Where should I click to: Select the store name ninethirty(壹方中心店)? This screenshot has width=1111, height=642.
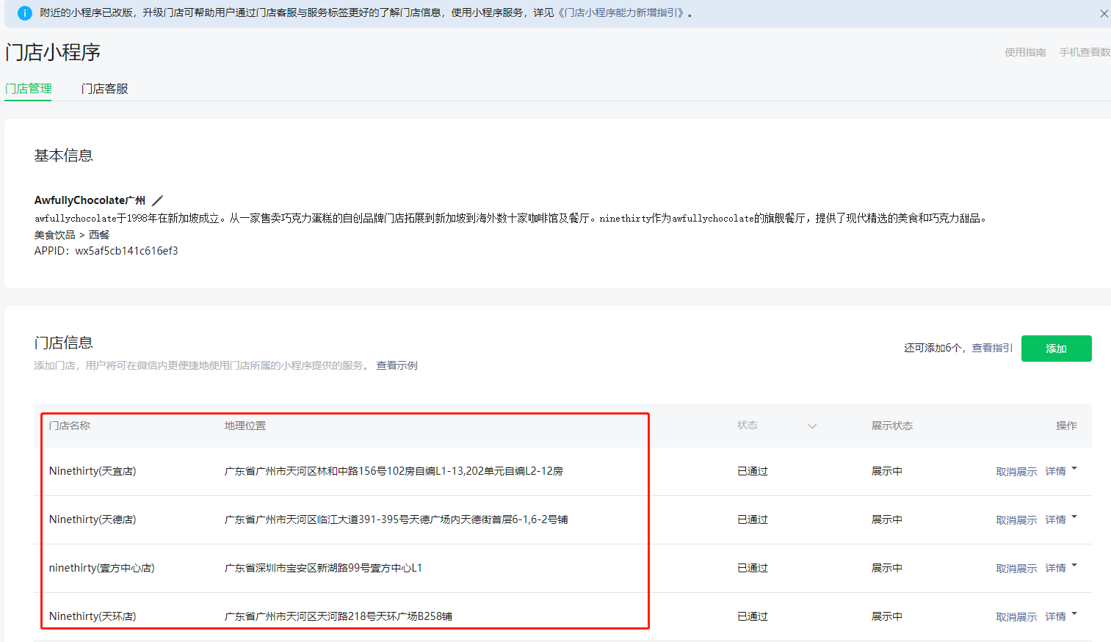[x=101, y=568]
